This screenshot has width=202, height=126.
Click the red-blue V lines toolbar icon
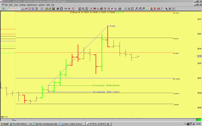[115, 9]
